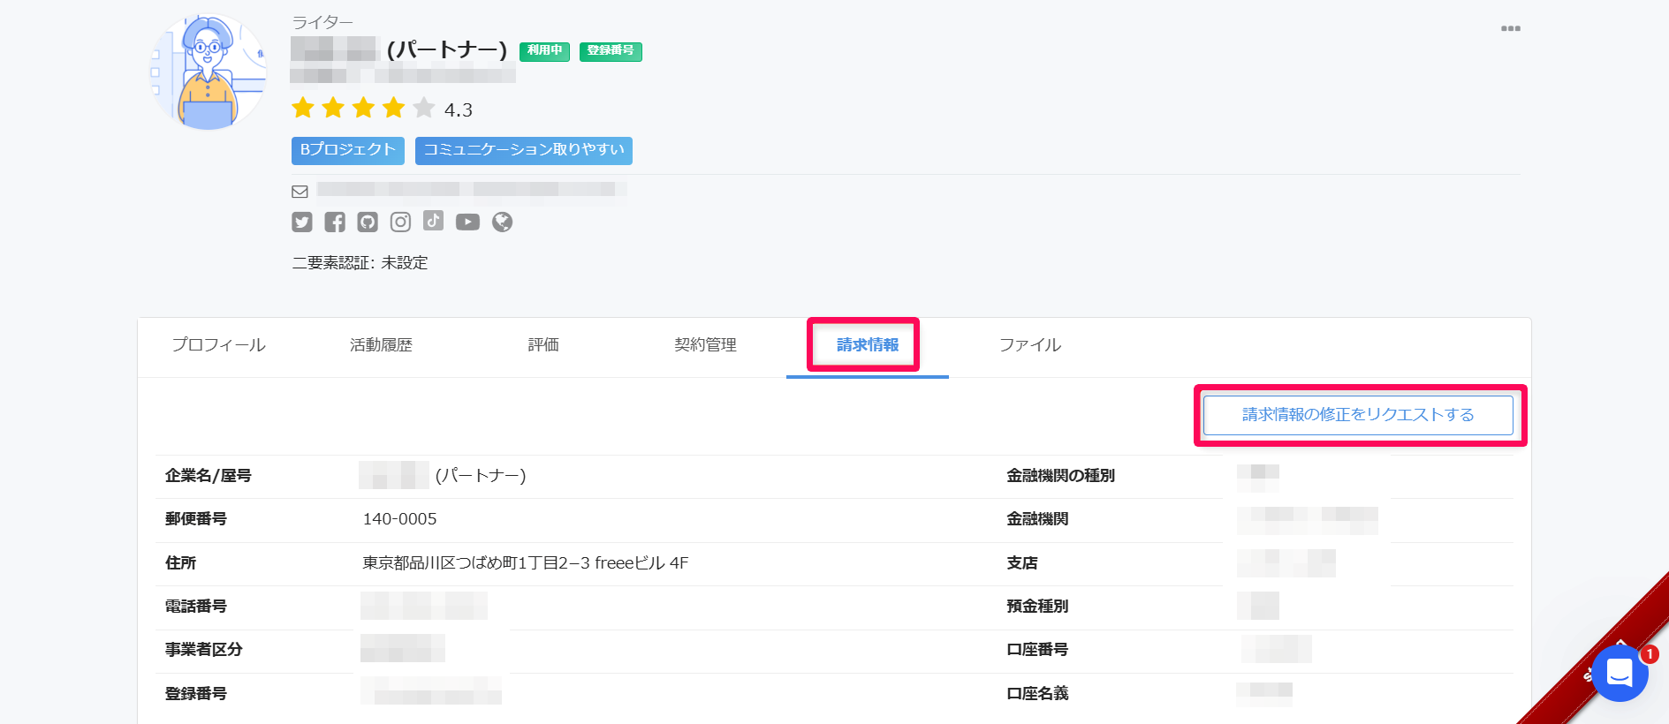Click the 利用中 status badge
The image size is (1669, 724).
(544, 51)
